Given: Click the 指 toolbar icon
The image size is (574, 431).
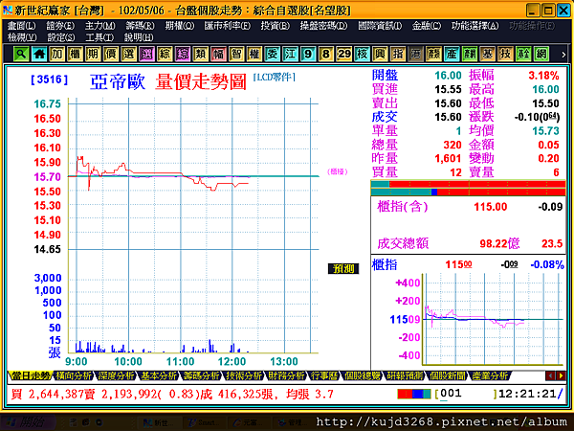Looking at the screenshot, I should coord(398,55).
